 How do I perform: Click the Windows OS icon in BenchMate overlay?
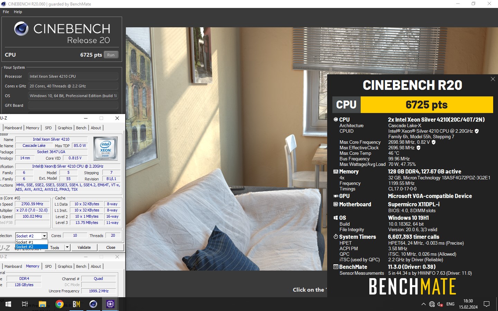tap(335, 218)
